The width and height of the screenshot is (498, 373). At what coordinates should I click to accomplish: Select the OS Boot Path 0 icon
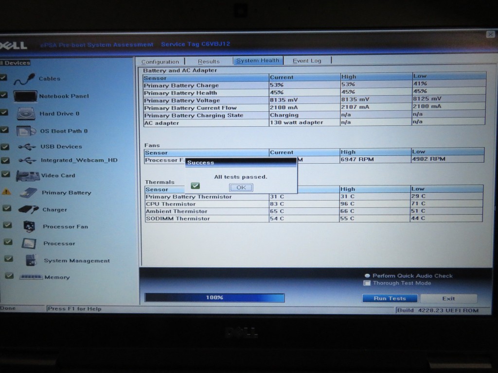point(26,131)
